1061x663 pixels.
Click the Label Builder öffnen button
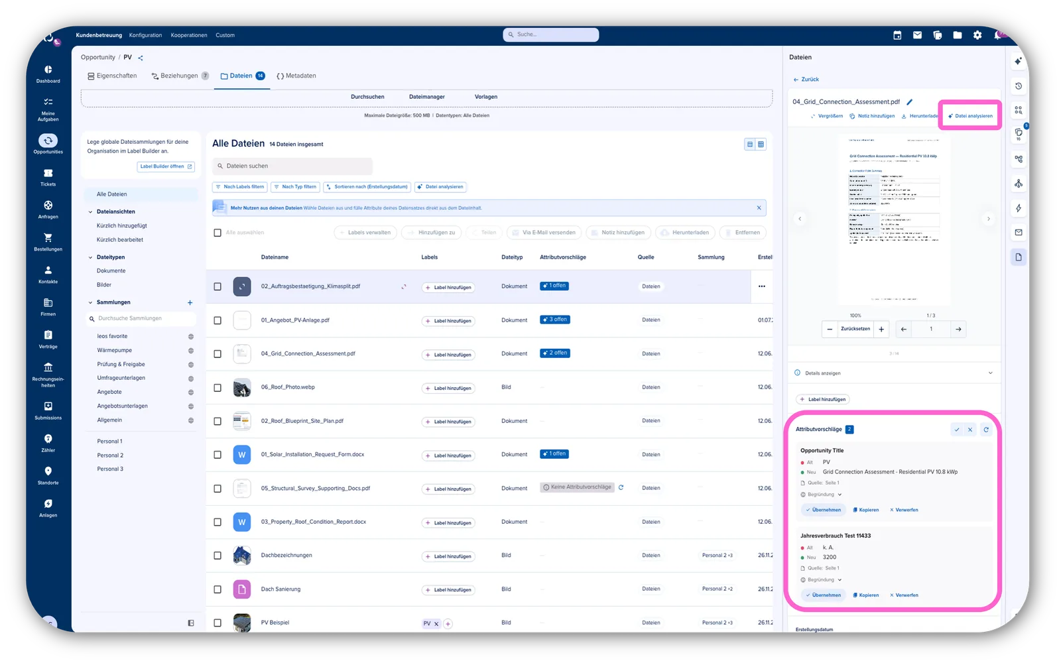coord(166,166)
